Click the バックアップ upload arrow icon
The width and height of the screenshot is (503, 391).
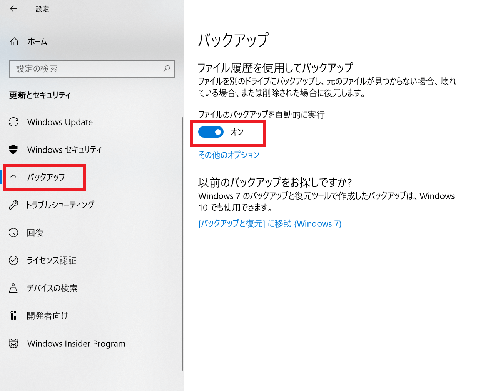point(13,177)
